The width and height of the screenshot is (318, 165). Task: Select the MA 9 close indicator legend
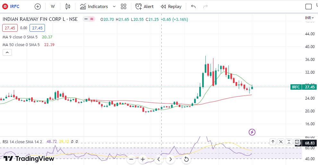20,37
